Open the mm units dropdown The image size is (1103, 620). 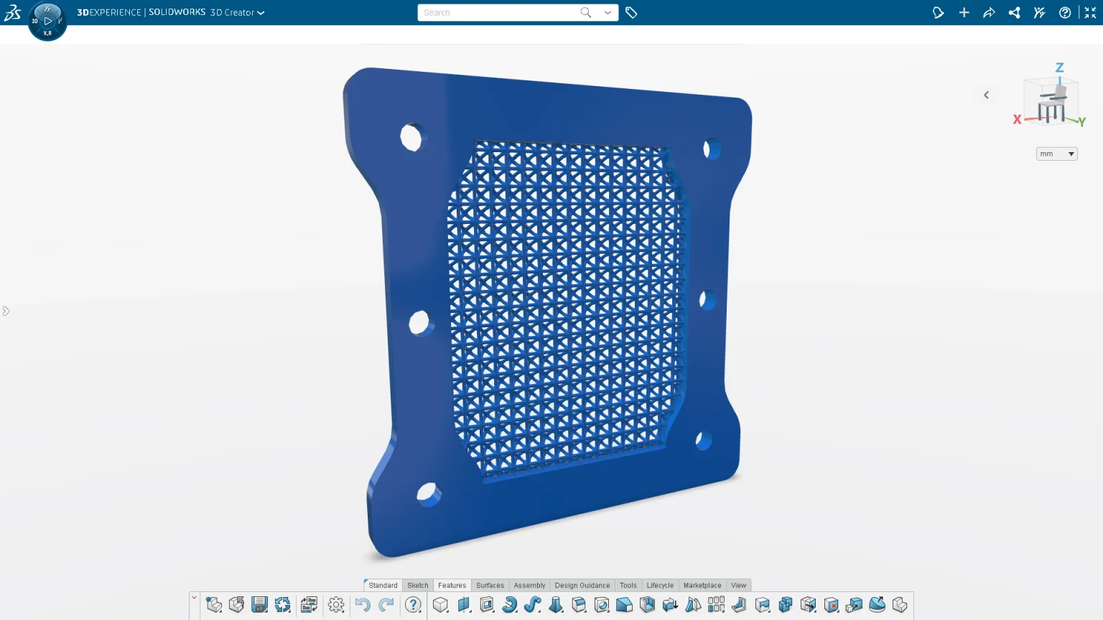(x=1056, y=154)
